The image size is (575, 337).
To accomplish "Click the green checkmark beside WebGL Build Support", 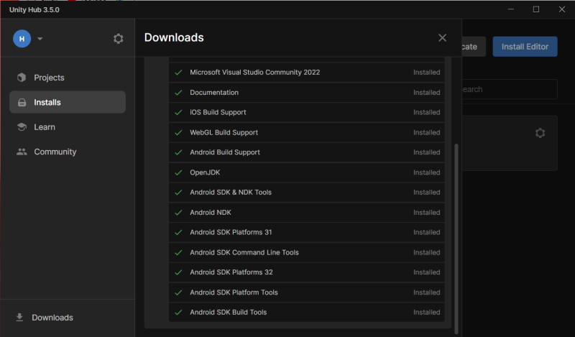I will pyautogui.click(x=178, y=132).
